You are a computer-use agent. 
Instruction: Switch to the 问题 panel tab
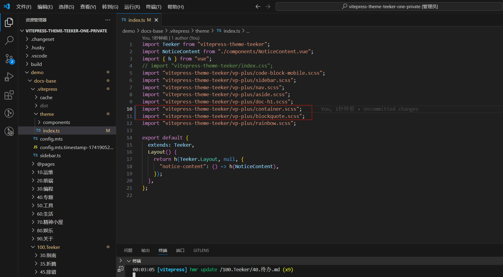[128, 250]
